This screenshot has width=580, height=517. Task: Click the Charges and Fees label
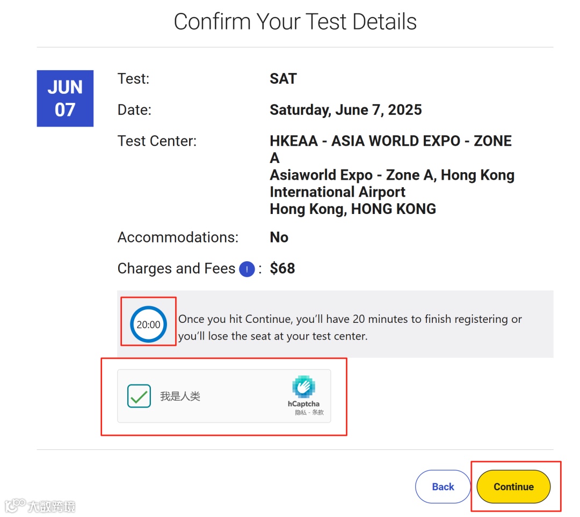(176, 269)
